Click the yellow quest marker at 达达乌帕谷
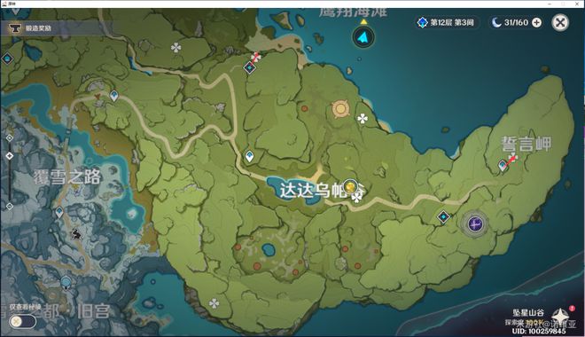Screen dimensions: 585x337 tap(350, 186)
